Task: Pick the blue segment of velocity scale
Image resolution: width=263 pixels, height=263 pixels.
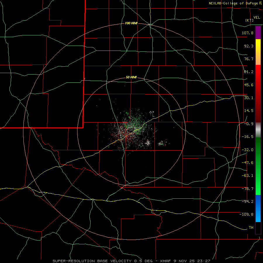Action: (258, 208)
